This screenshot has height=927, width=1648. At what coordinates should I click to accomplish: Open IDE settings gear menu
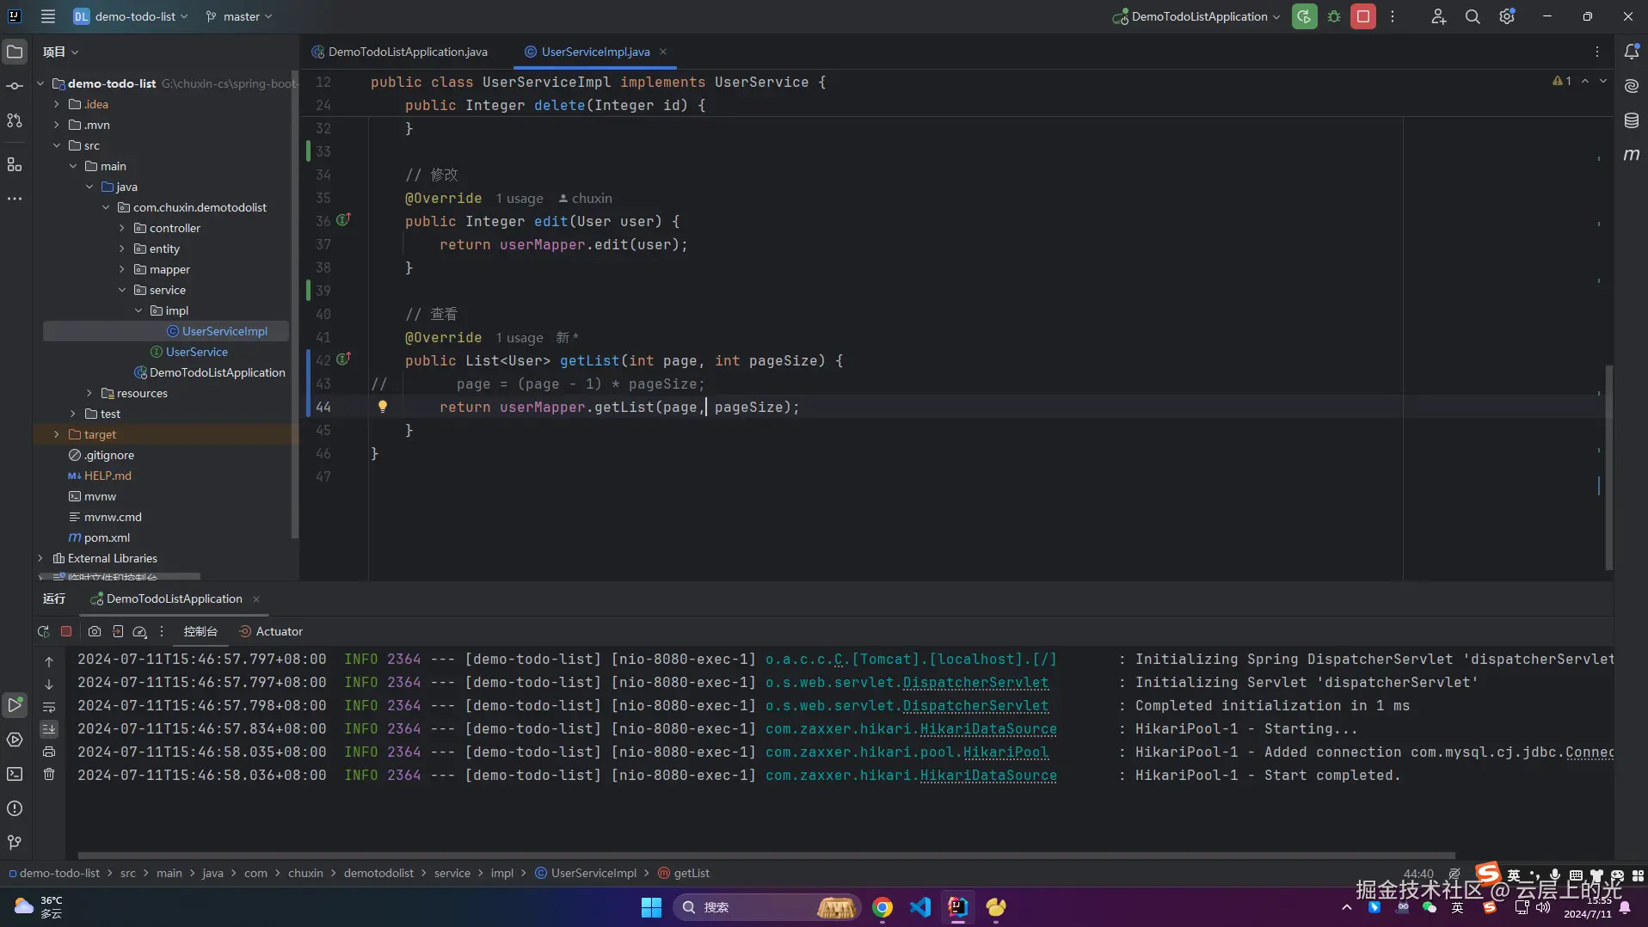pos(1507,16)
